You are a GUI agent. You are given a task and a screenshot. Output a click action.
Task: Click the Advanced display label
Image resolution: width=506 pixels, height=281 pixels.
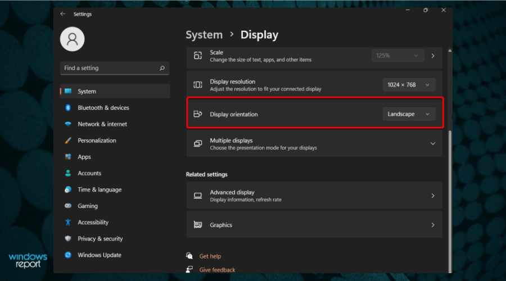click(232, 192)
